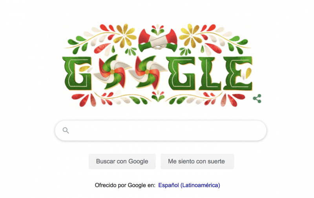Click the final green letter E of the doodle

(238, 73)
